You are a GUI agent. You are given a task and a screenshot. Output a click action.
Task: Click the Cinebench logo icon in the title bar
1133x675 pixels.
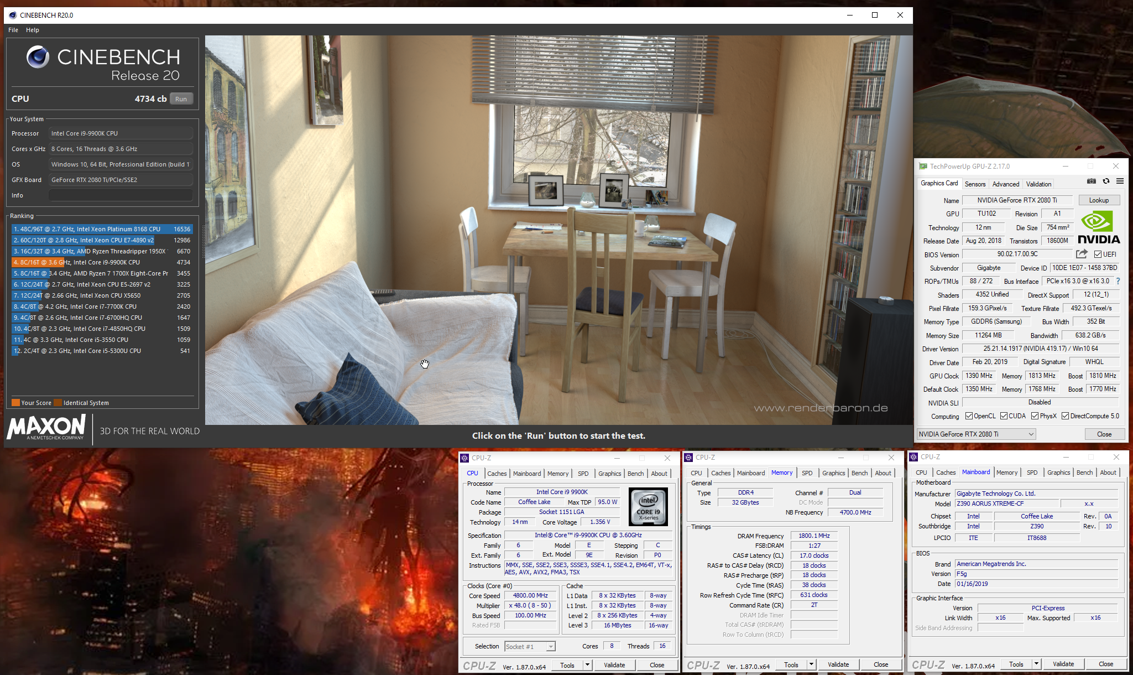[x=13, y=15]
